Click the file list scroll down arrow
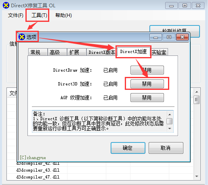 pos(197,176)
